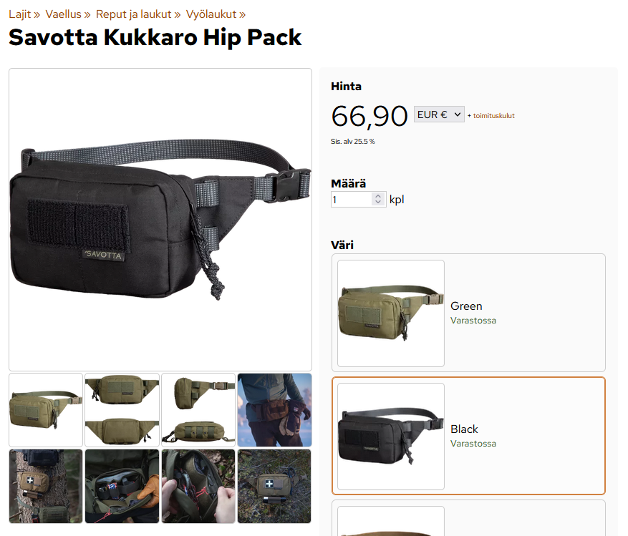This screenshot has height=536, width=628.
Task: Navigate to the Vyölaukut breadcrumb
Action: point(211,14)
